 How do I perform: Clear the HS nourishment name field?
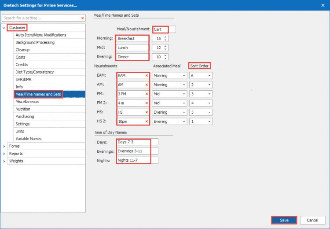point(147,112)
